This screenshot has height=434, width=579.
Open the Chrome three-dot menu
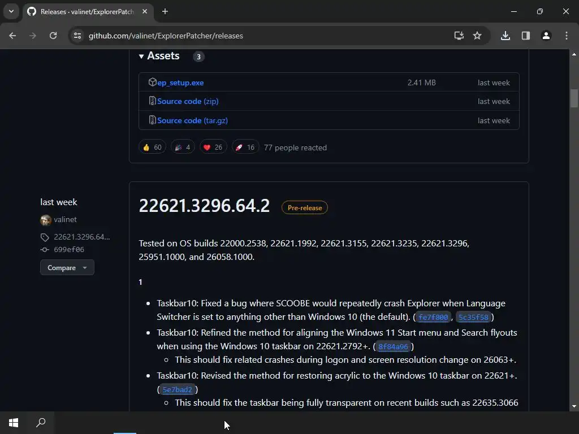coord(567,36)
